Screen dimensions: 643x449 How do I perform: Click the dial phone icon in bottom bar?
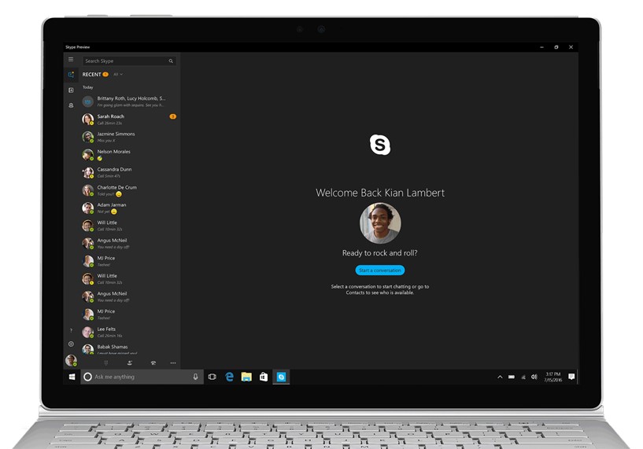point(153,363)
